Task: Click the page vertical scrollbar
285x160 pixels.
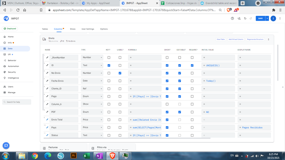Action: point(278,63)
